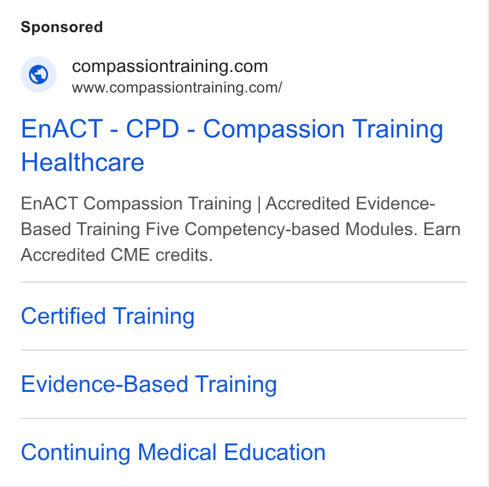Viewport: 489px width, 487px height.
Task: Click the word 'CPD' in the blue headline
Action: tap(153, 128)
